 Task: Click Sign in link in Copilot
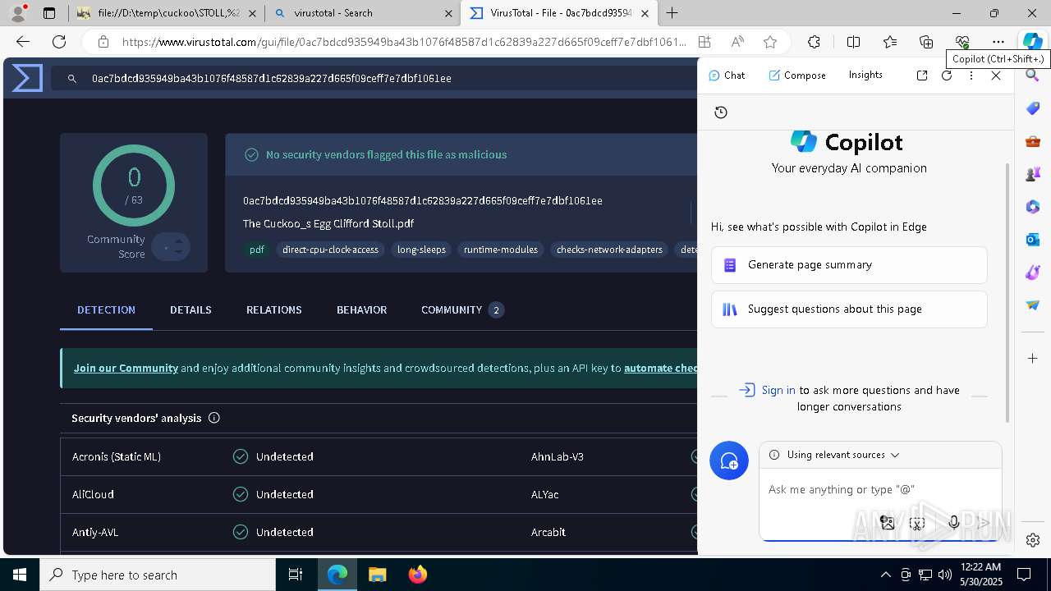(778, 390)
